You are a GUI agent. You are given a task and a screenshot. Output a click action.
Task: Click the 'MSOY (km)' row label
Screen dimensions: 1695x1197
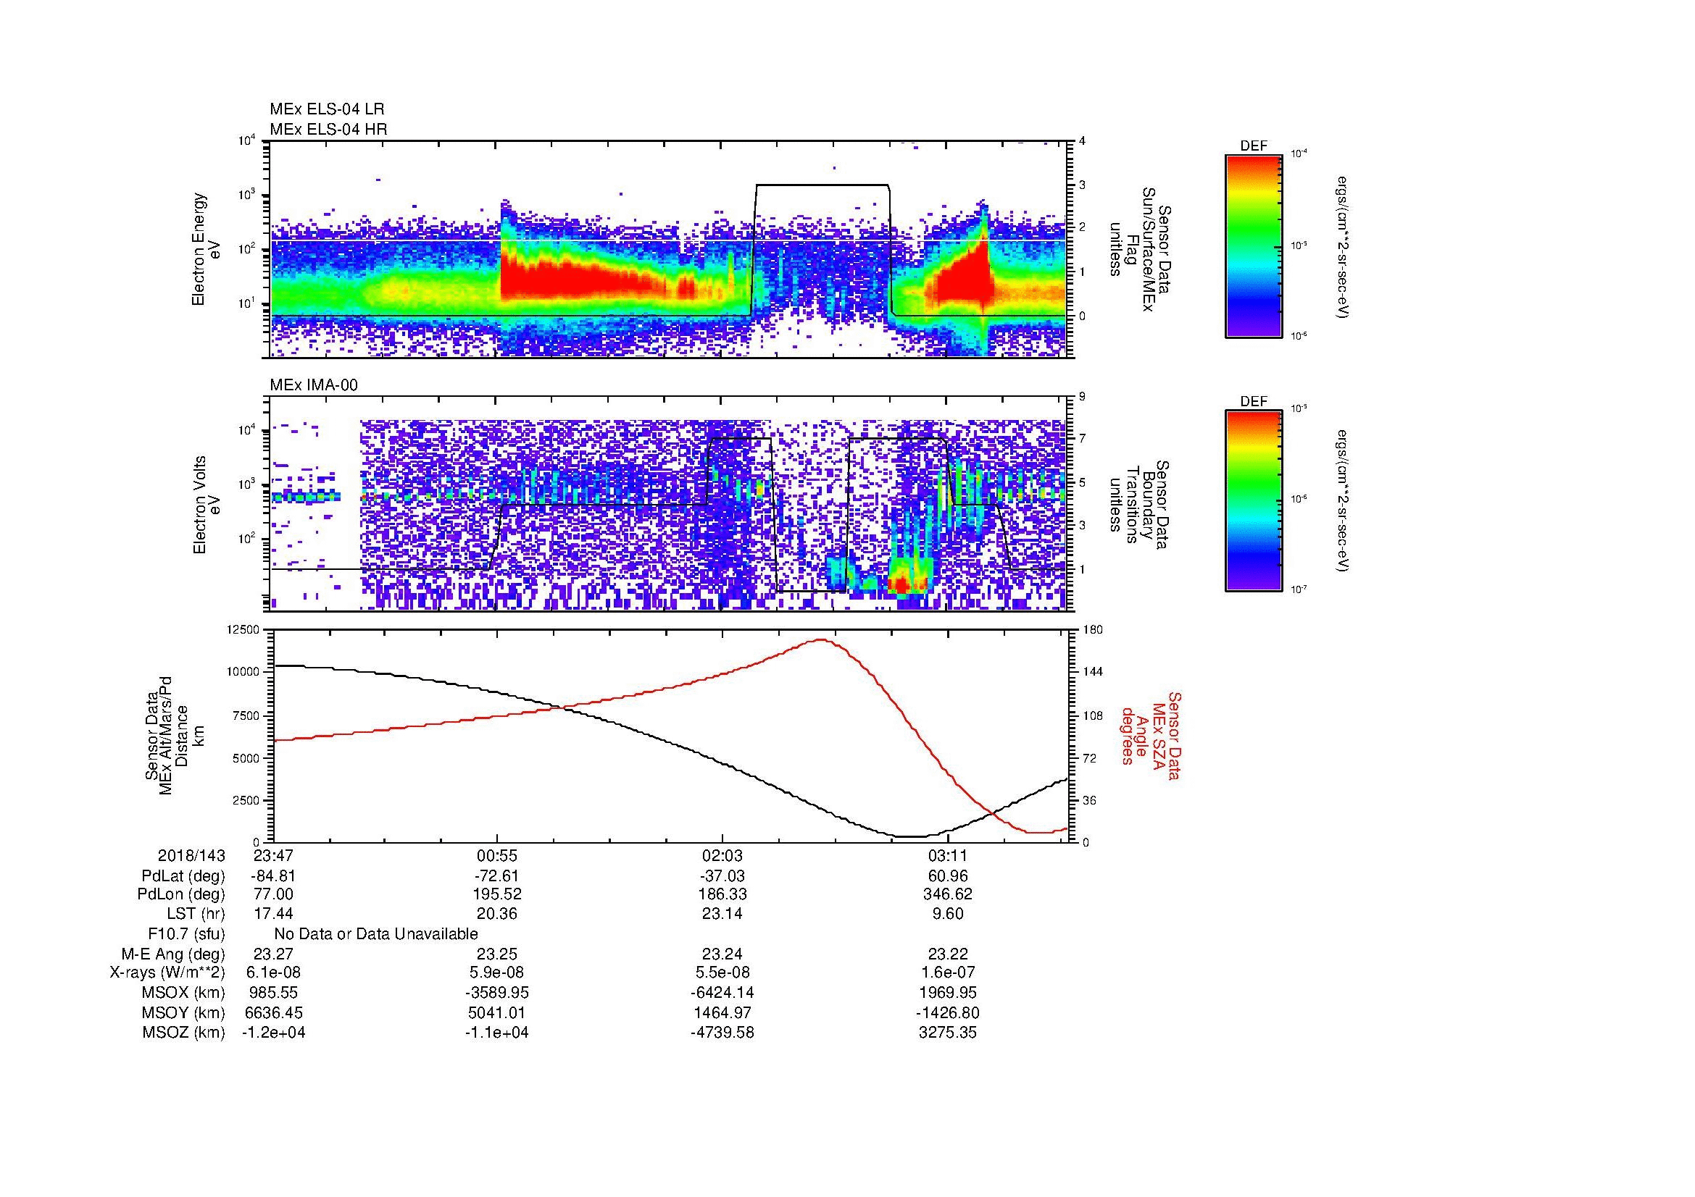(184, 1012)
